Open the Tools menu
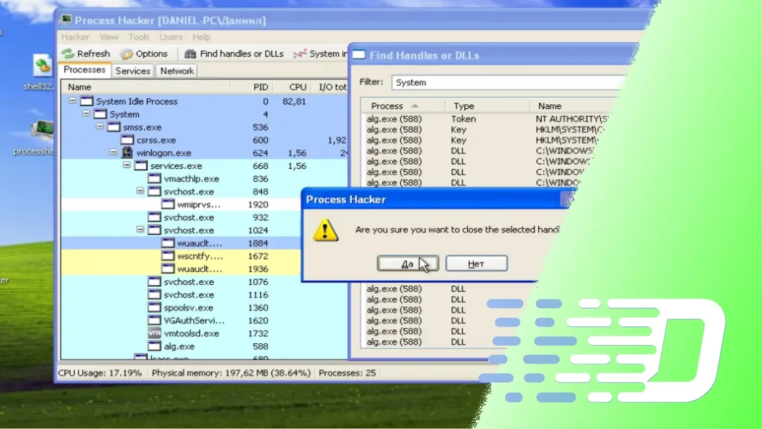 point(139,37)
